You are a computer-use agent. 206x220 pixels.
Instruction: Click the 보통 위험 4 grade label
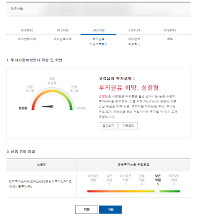pyautogui.click(x=141, y=180)
